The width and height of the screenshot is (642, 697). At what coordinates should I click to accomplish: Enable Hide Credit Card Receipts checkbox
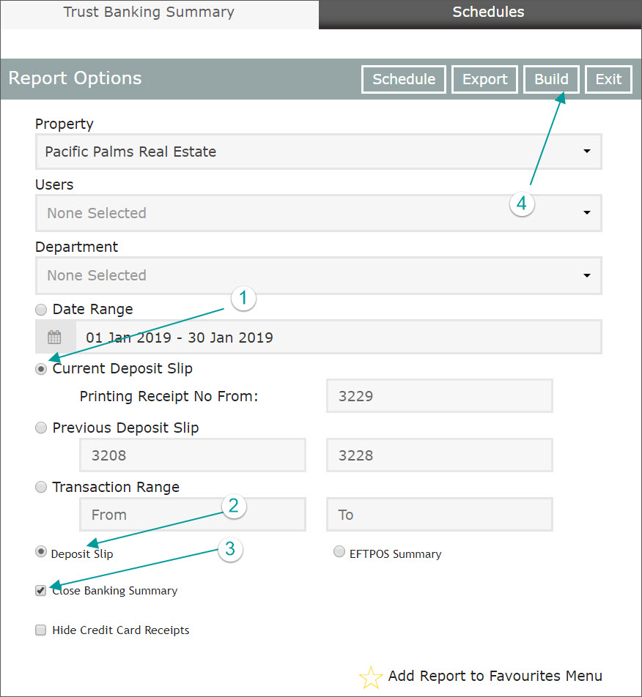click(x=41, y=630)
